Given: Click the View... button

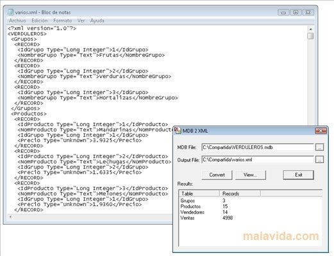Looking at the screenshot, I should (250, 175).
